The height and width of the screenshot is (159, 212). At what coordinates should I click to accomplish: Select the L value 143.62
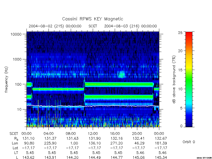(28, 157)
